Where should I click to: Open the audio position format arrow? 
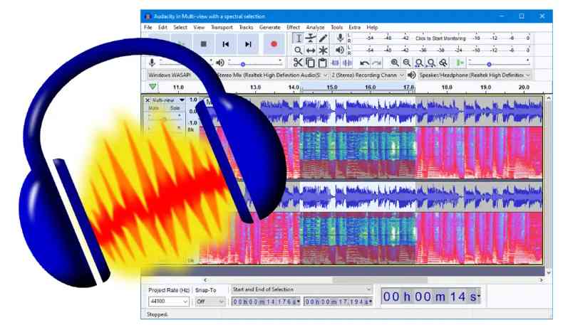pos(479,297)
